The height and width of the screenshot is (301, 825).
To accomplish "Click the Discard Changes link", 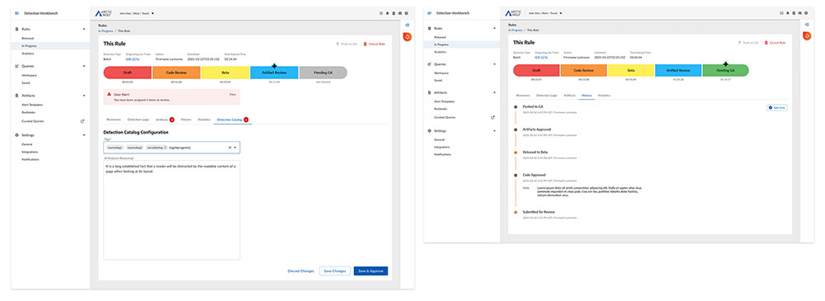I will click(x=301, y=271).
